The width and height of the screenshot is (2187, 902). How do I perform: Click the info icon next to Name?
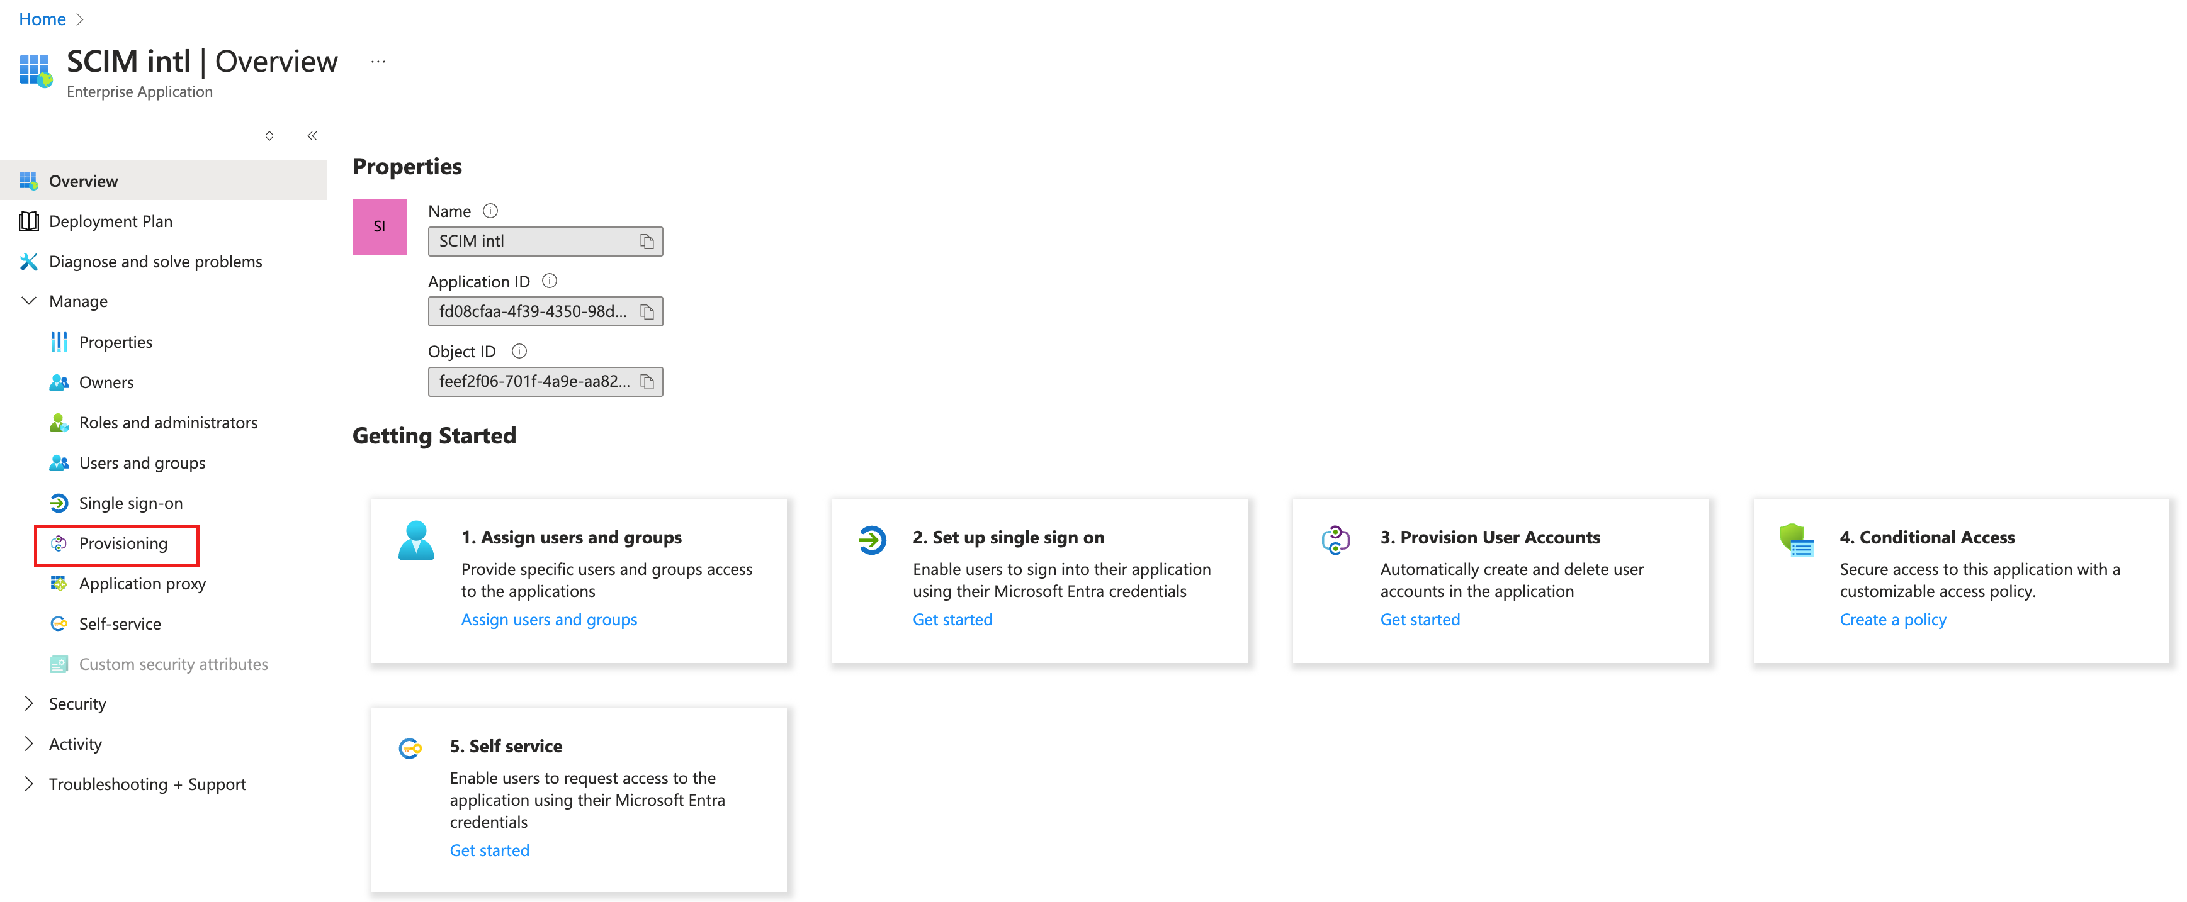[x=490, y=211]
